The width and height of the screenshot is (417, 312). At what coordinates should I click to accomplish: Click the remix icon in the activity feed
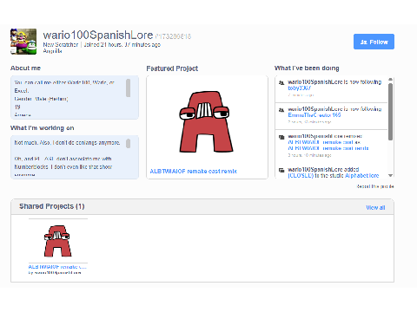[281, 137]
